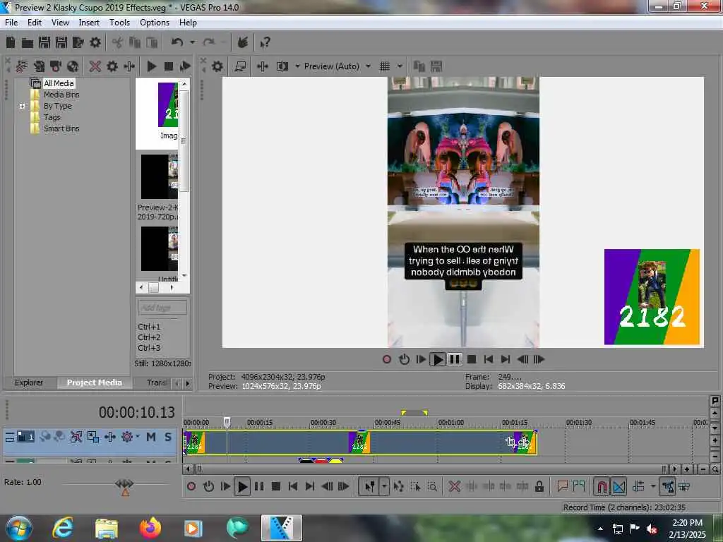Switch to the Project Media tab

tap(95, 383)
